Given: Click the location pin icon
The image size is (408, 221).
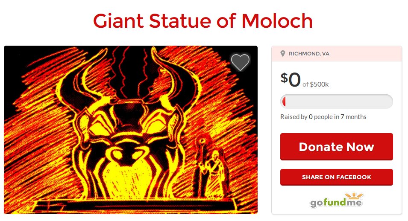Looking at the screenshot, I should coord(283,54).
